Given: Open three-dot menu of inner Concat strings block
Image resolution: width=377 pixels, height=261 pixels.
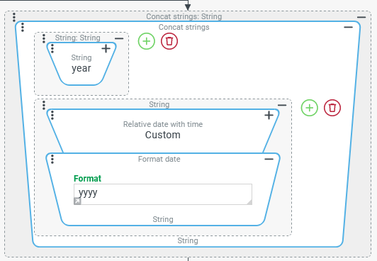Looking at the screenshot, I should click(x=23, y=28).
